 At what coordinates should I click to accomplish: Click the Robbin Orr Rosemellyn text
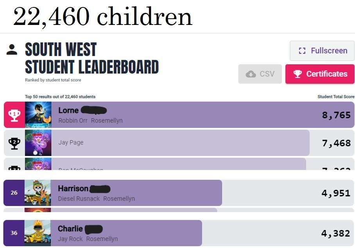tap(90, 120)
